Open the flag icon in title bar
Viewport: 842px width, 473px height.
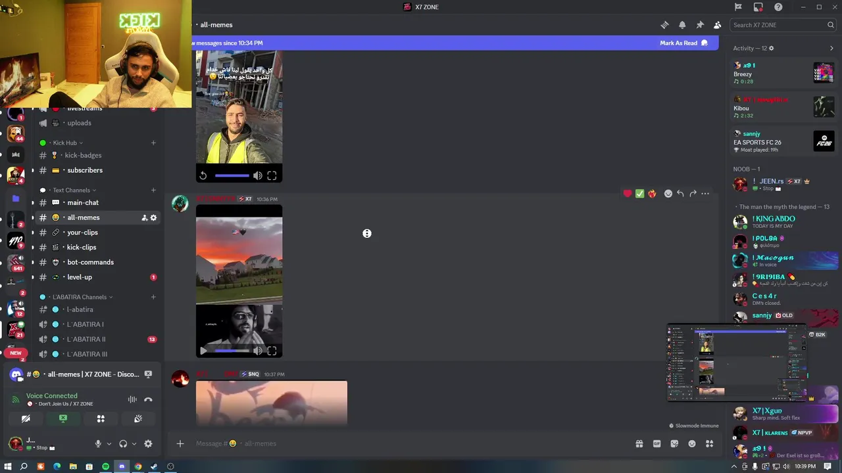pyautogui.click(x=738, y=7)
